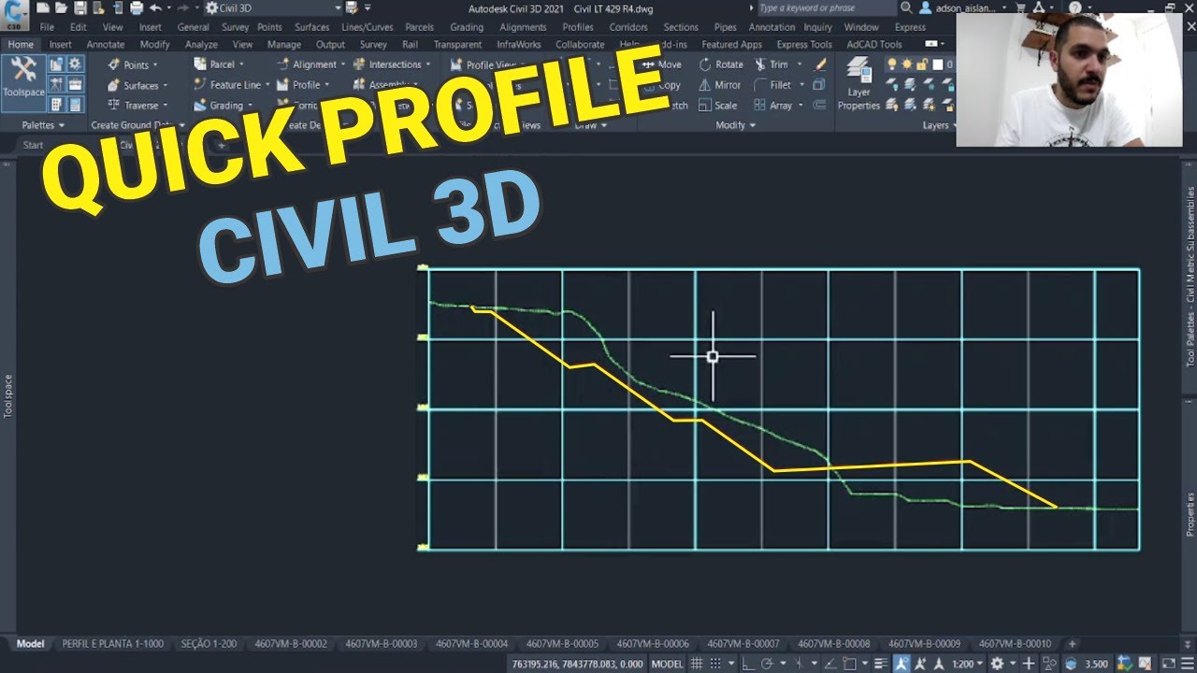Expand the Parcel dropdown

pos(241,64)
